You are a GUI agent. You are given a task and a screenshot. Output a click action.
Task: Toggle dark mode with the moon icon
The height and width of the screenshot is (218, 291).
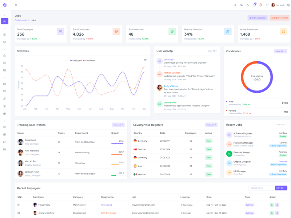point(248,5)
